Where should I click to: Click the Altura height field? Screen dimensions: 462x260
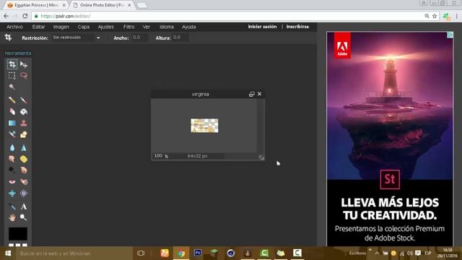(180, 38)
